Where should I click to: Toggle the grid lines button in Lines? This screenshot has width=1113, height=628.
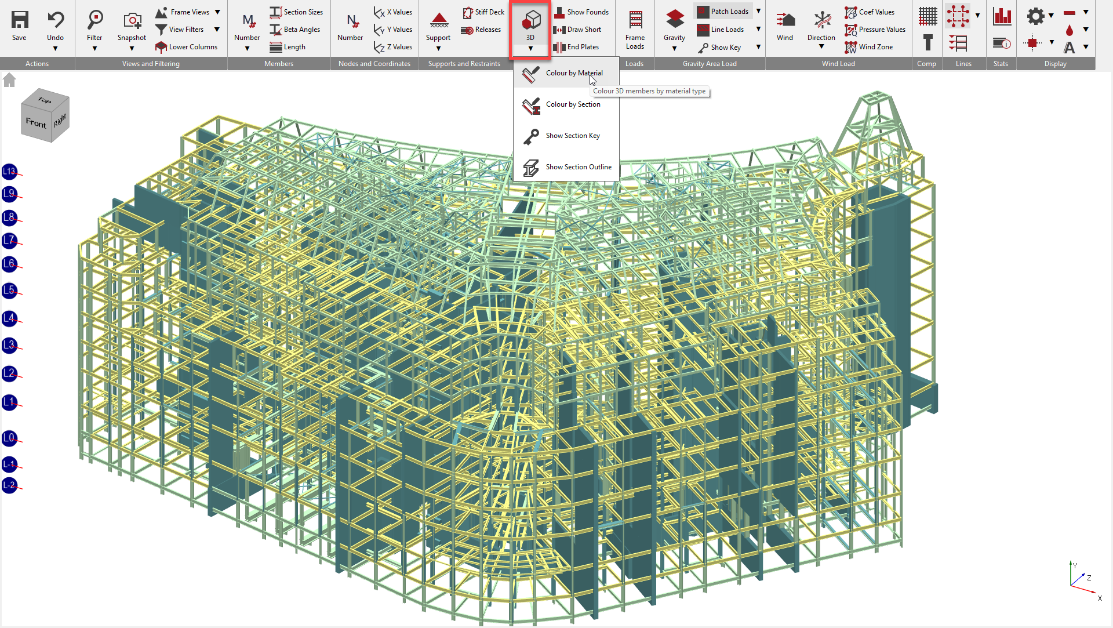point(958,16)
